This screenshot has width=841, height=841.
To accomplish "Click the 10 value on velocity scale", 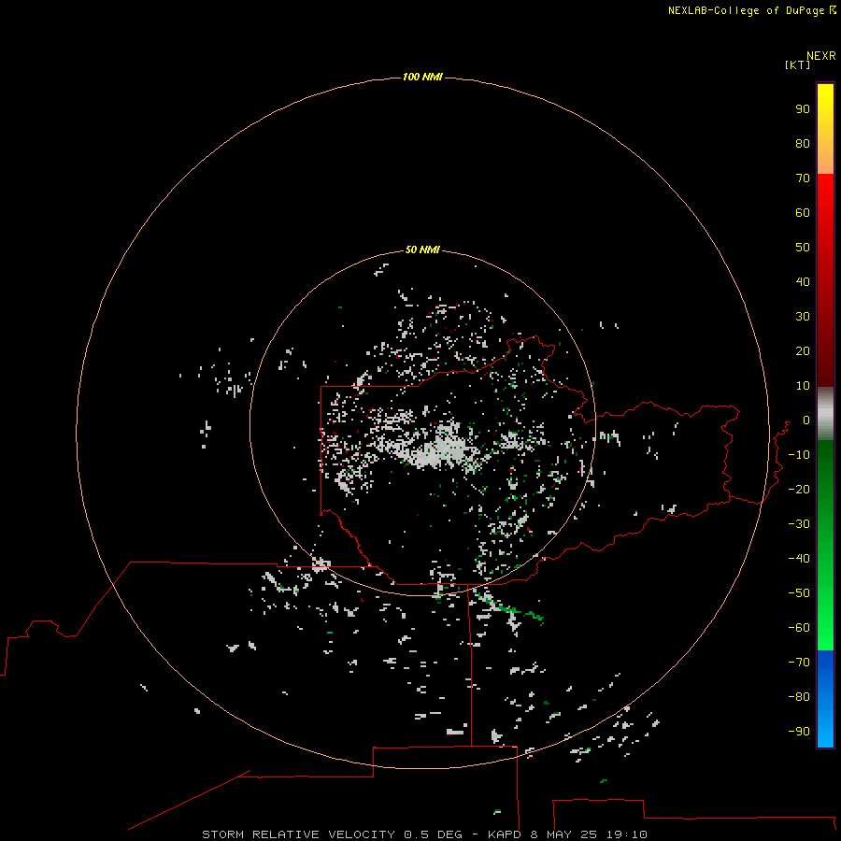I will (x=803, y=386).
